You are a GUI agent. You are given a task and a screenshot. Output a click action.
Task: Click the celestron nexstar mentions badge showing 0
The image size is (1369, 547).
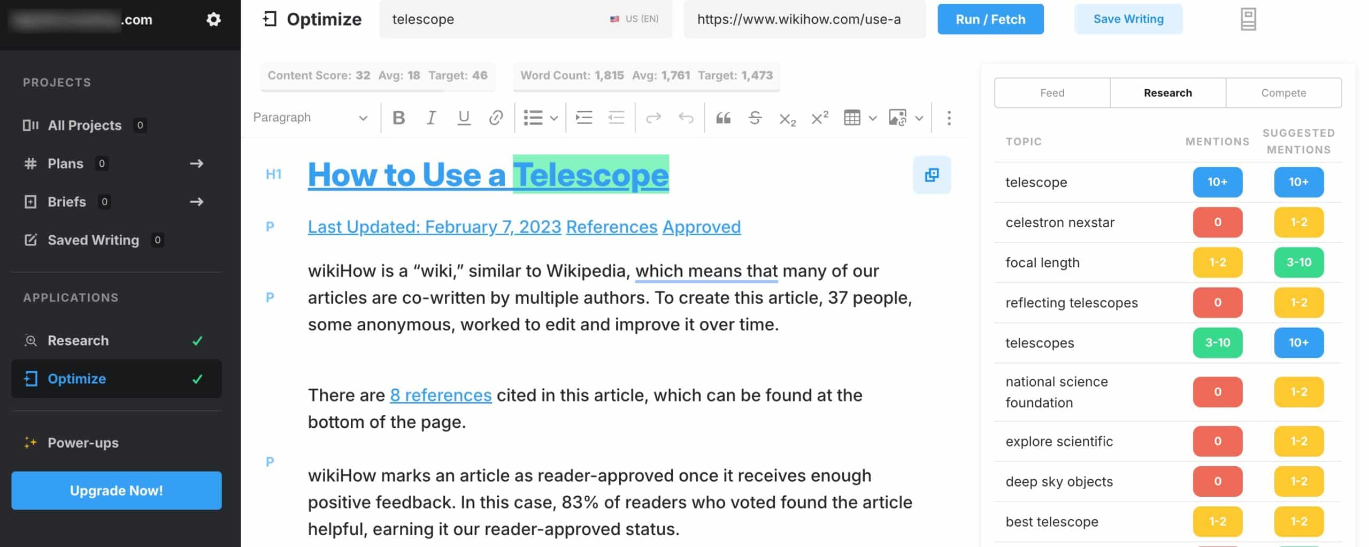[x=1217, y=222]
